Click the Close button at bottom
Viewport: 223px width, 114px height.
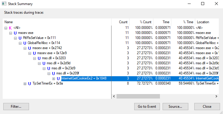coord(207,107)
